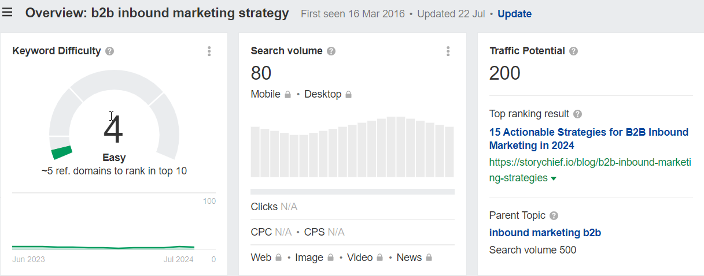Click the Search volume help icon
The height and width of the screenshot is (276, 704).
tap(331, 51)
